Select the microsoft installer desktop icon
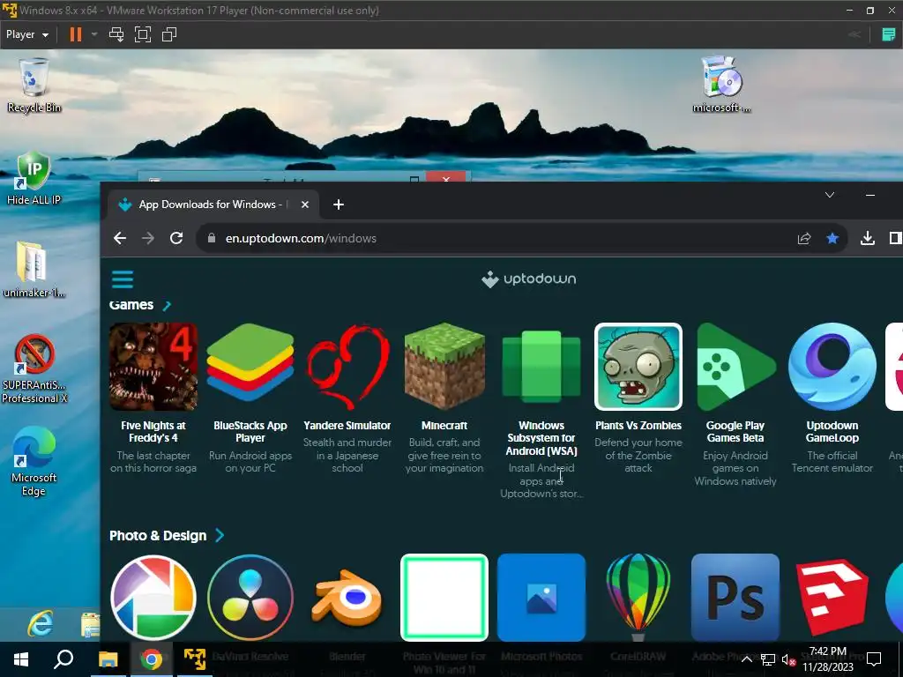 tap(721, 84)
